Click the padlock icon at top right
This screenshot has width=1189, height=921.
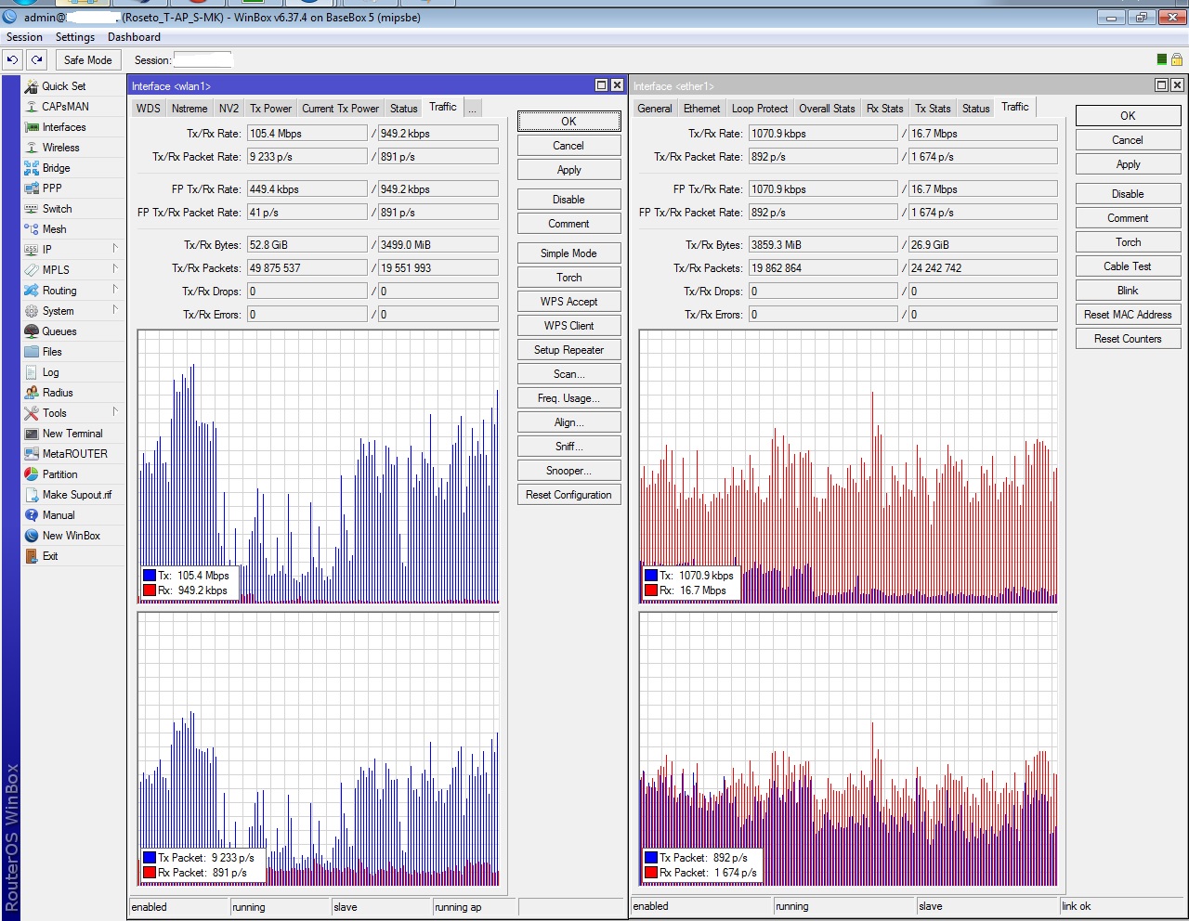point(1176,59)
